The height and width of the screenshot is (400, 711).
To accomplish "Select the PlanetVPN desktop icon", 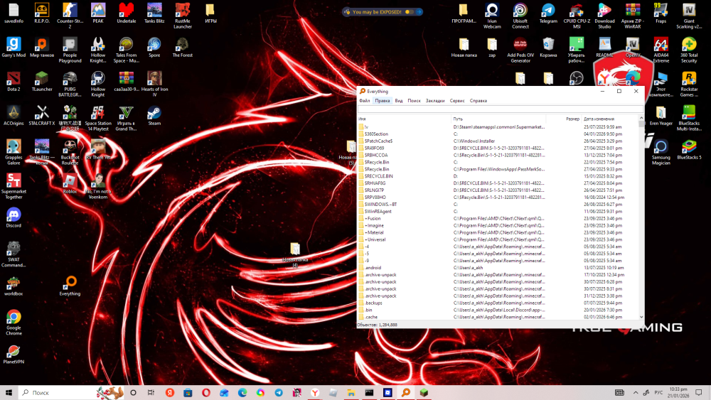I will [14, 355].
